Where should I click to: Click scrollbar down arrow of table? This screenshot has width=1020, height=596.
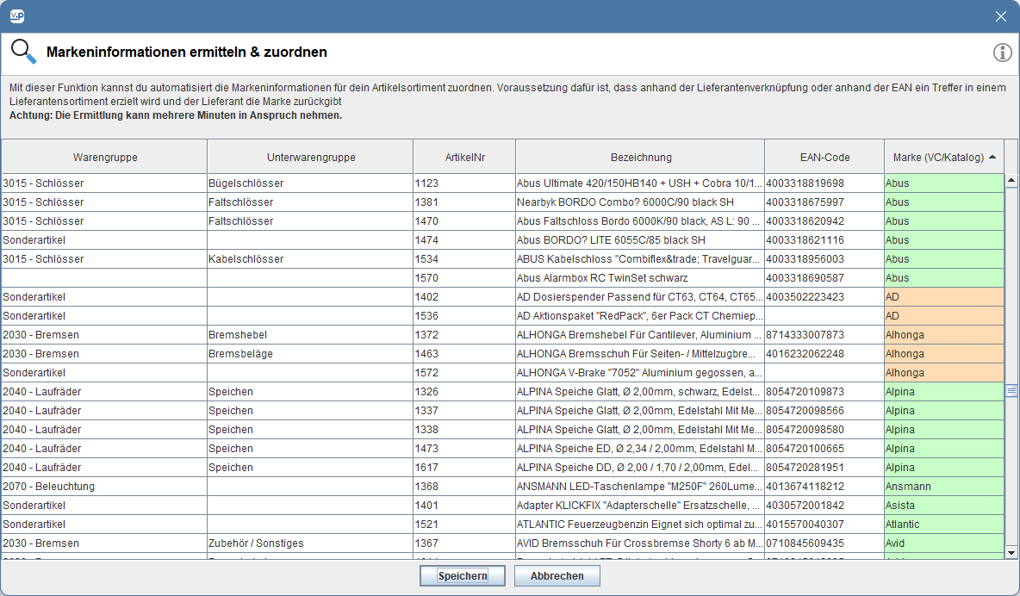(x=1011, y=552)
